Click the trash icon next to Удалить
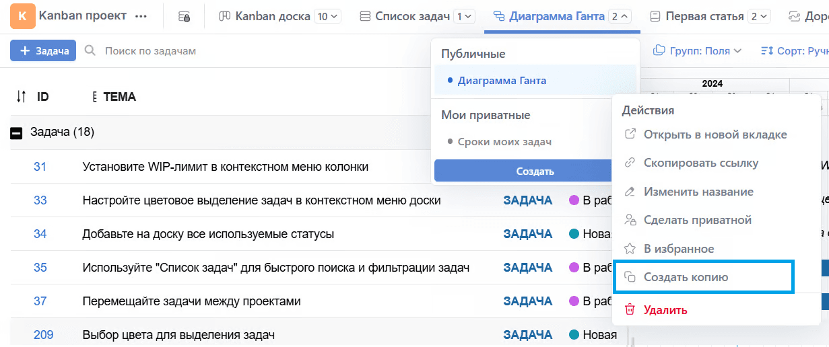The image size is (829, 347). [630, 310]
